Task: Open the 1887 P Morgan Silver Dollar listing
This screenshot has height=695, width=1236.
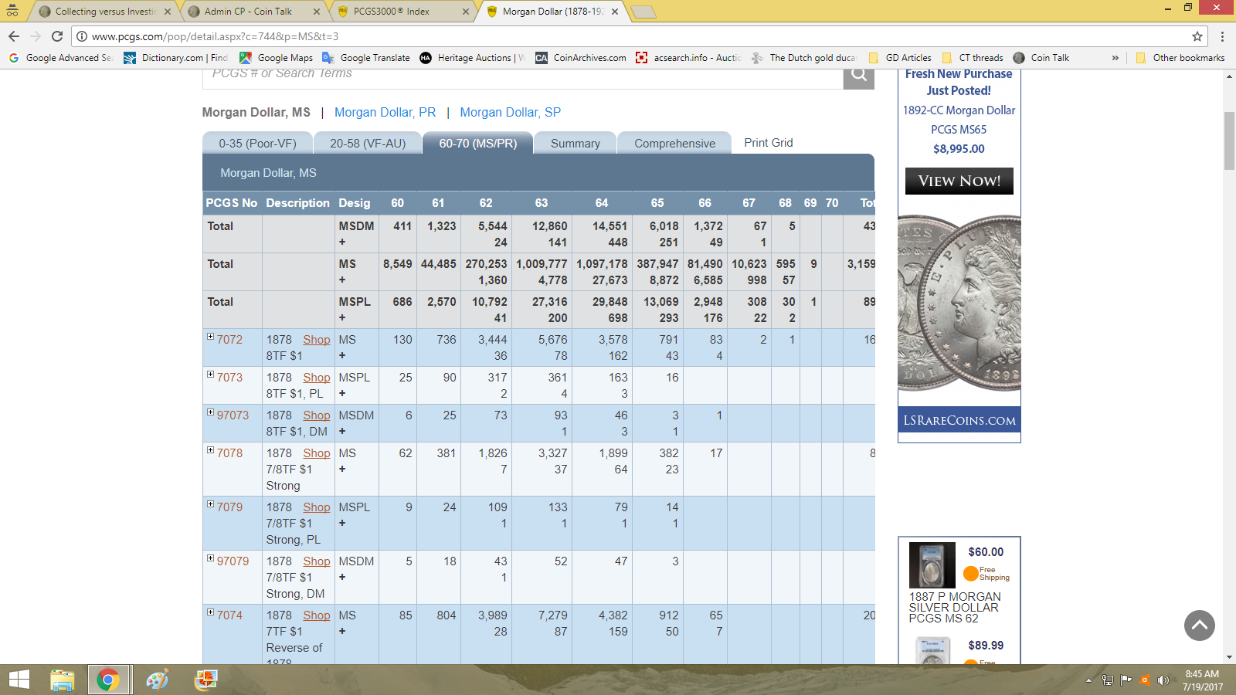Action: pyautogui.click(x=955, y=608)
